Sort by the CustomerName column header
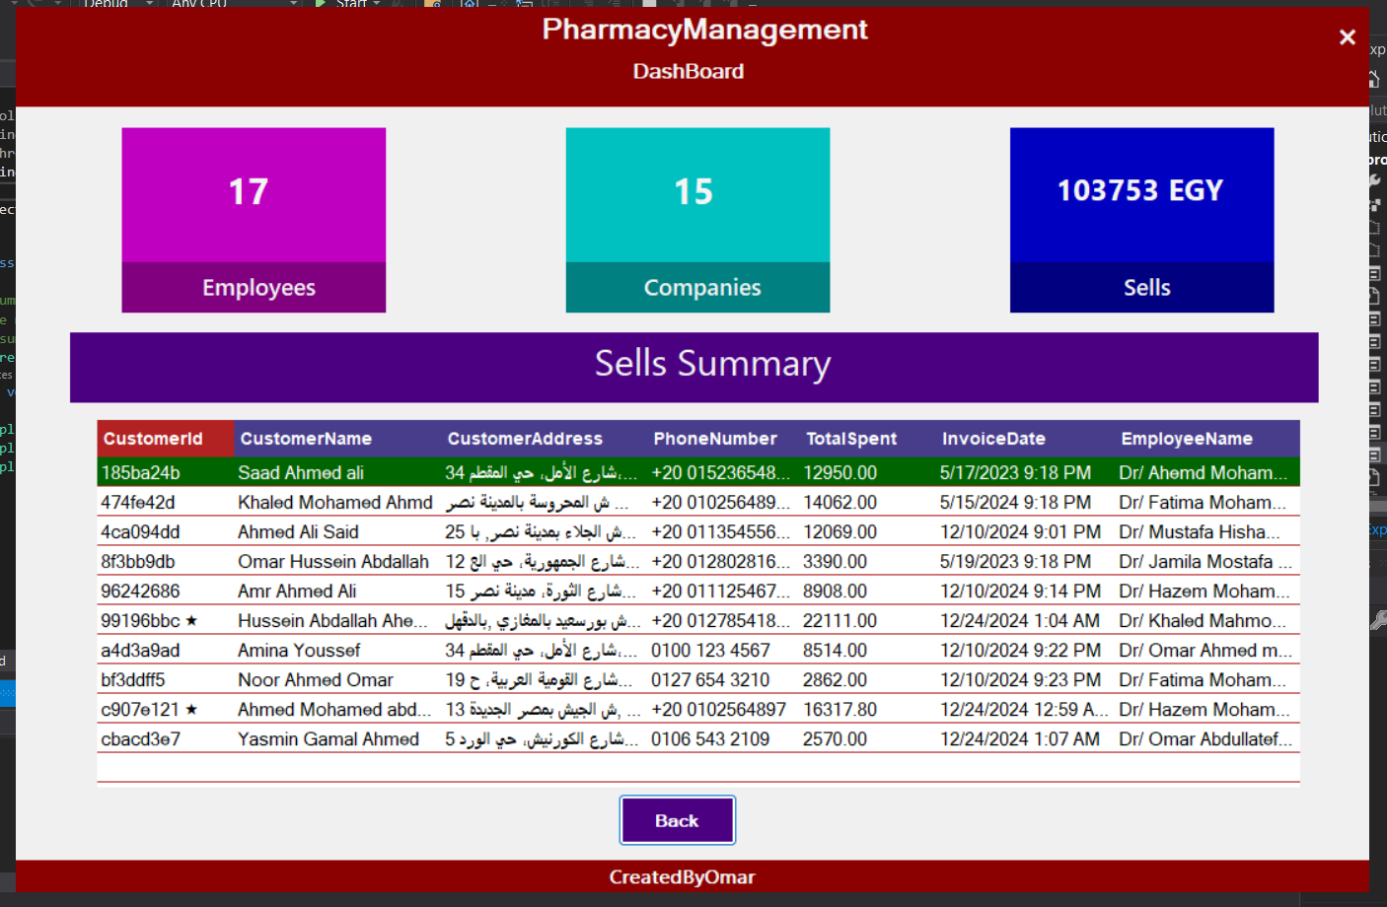This screenshot has width=1387, height=907. (x=306, y=439)
